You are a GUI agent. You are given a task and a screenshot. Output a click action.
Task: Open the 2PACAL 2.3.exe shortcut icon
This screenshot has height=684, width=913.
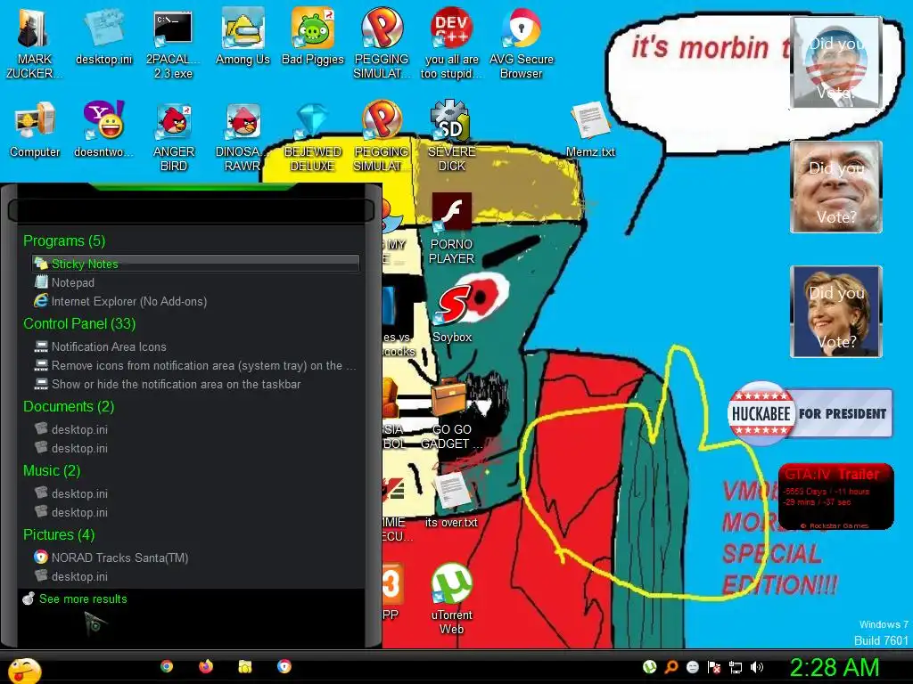coord(173,44)
